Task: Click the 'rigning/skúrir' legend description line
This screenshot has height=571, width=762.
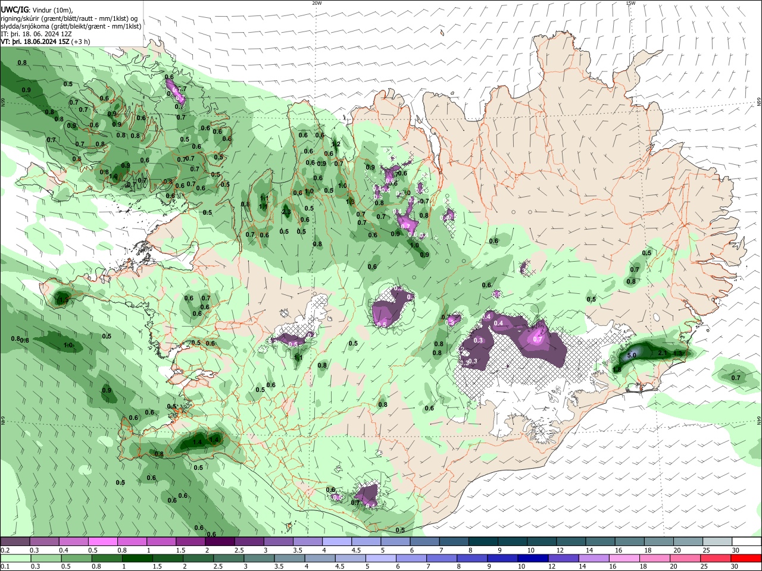Action: click(x=69, y=18)
